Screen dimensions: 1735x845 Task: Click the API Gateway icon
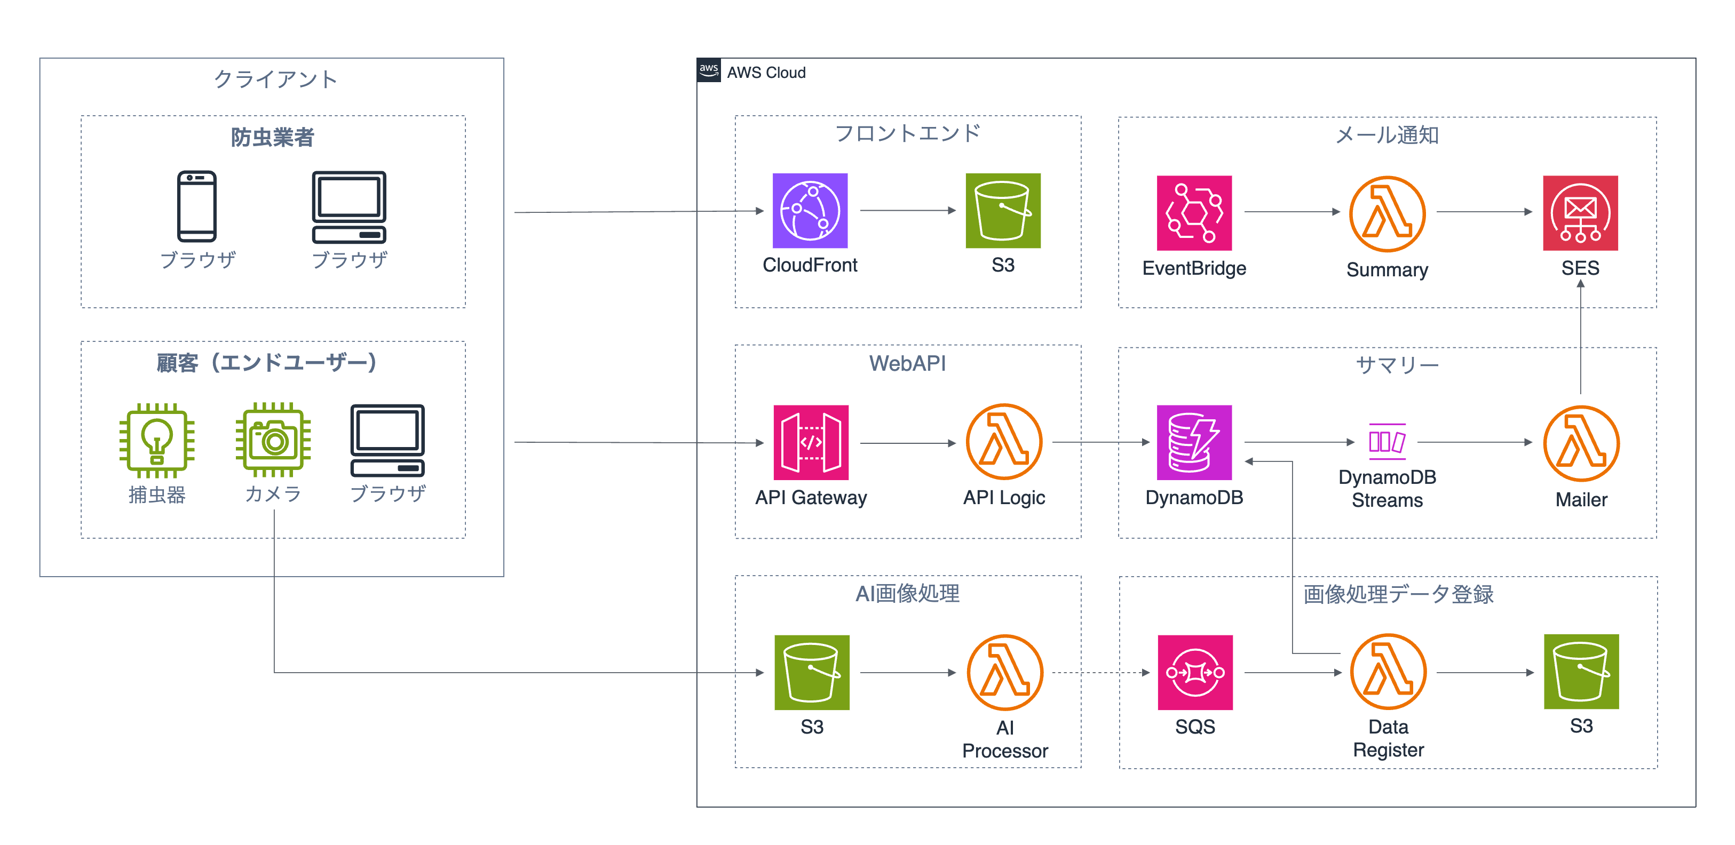click(x=810, y=442)
